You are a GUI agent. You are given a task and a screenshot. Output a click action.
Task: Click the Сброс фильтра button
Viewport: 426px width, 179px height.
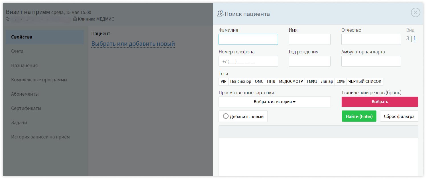[x=399, y=116]
